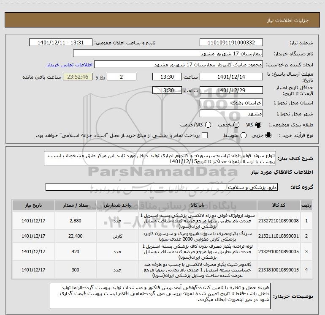Click the delivery city field مشهد
325x315 pixels.
[231, 114]
